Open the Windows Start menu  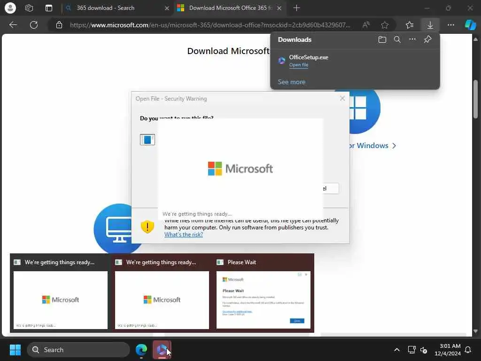(x=15, y=350)
